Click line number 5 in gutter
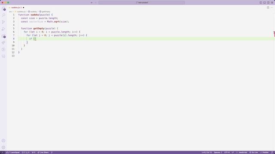275x154 pixels. tap(14, 29)
